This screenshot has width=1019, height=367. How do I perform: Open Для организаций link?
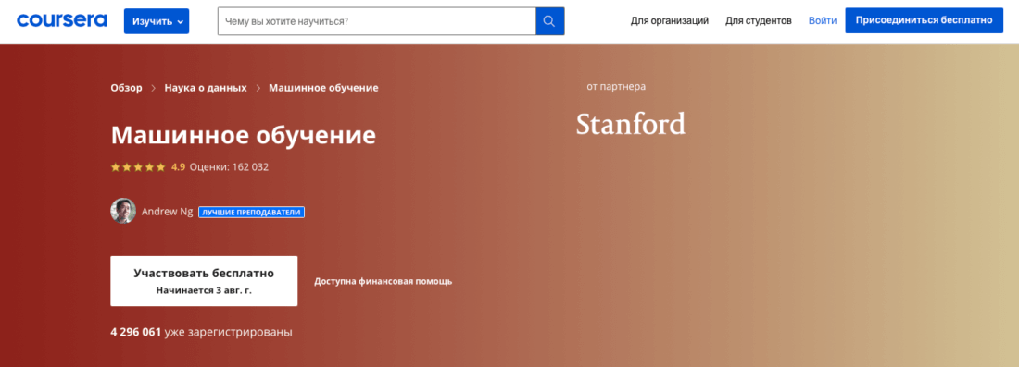pyautogui.click(x=670, y=20)
